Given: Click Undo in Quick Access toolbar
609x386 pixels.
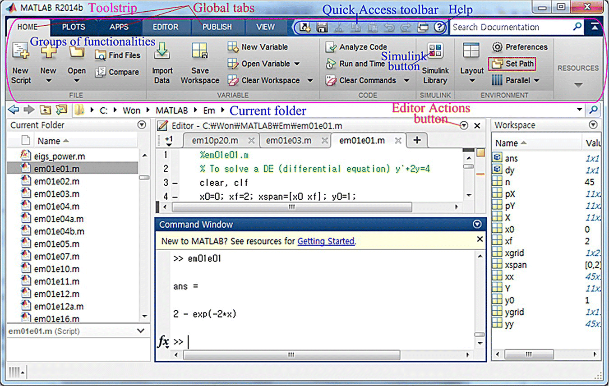Looking at the screenshot, I should [x=389, y=28].
